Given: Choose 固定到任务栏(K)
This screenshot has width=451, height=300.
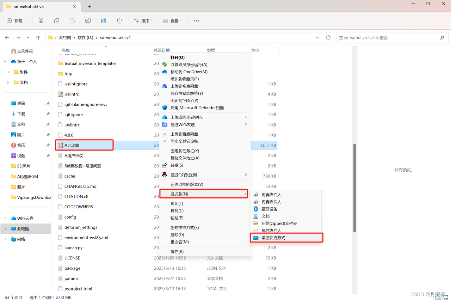Looking at the screenshot, I should click(205, 151).
